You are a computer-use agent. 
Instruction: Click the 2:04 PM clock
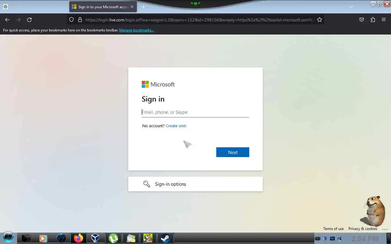tap(365, 239)
